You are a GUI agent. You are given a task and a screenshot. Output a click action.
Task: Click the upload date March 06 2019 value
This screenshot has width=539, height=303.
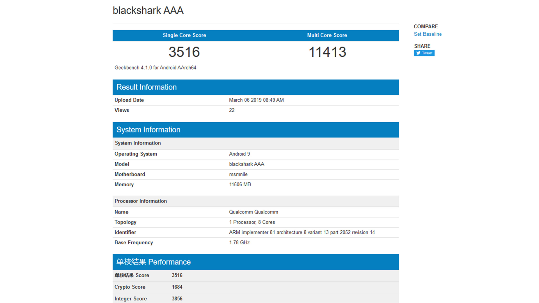(256, 100)
